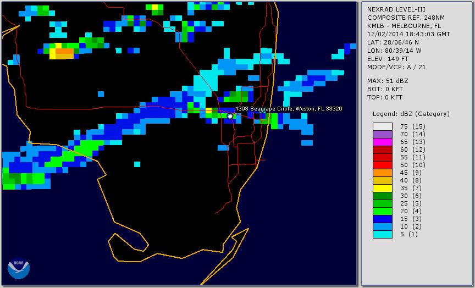Select the 30 dBZ dark green swatch
This screenshot has height=288, width=475.
[383, 196]
